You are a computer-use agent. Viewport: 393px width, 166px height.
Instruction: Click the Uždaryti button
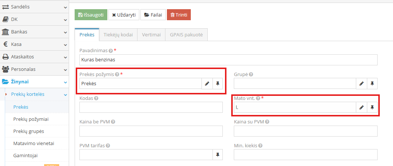pos(124,15)
